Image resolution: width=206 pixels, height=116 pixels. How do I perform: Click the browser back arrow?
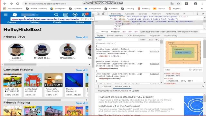(x=5, y=4)
